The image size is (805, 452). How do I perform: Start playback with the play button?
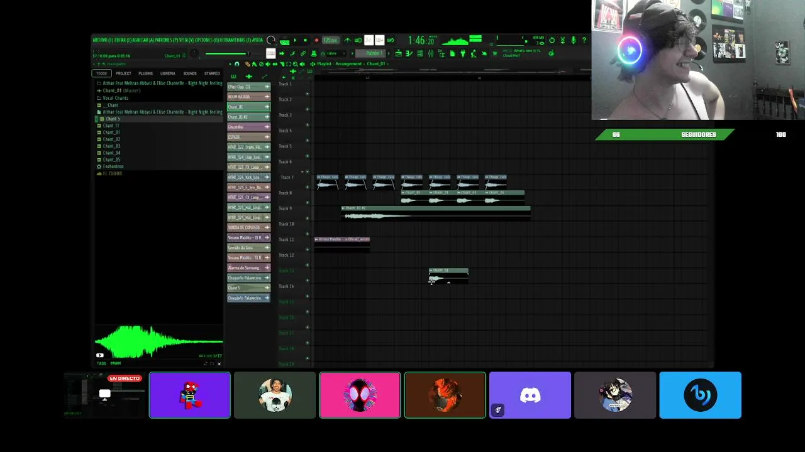coord(295,40)
